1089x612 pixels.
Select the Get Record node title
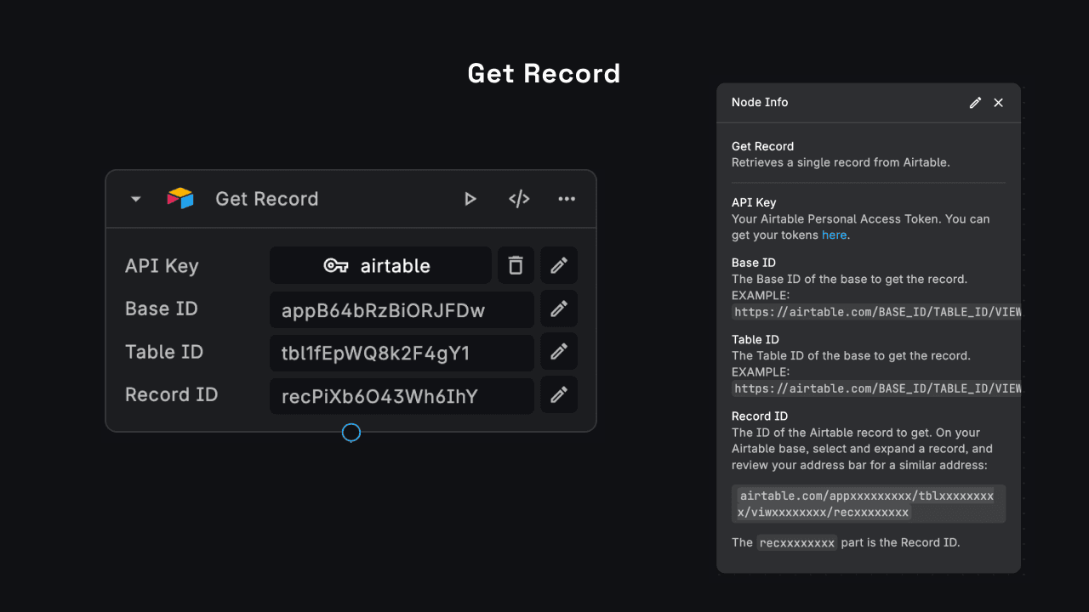(x=266, y=198)
